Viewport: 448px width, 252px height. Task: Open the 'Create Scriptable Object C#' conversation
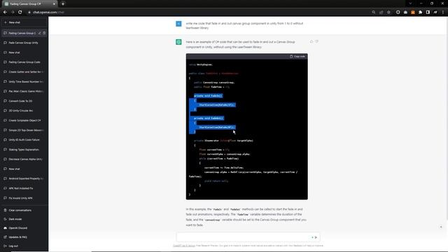click(24, 120)
